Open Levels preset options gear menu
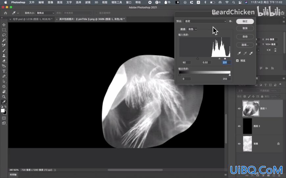 pyautogui.click(x=230, y=21)
